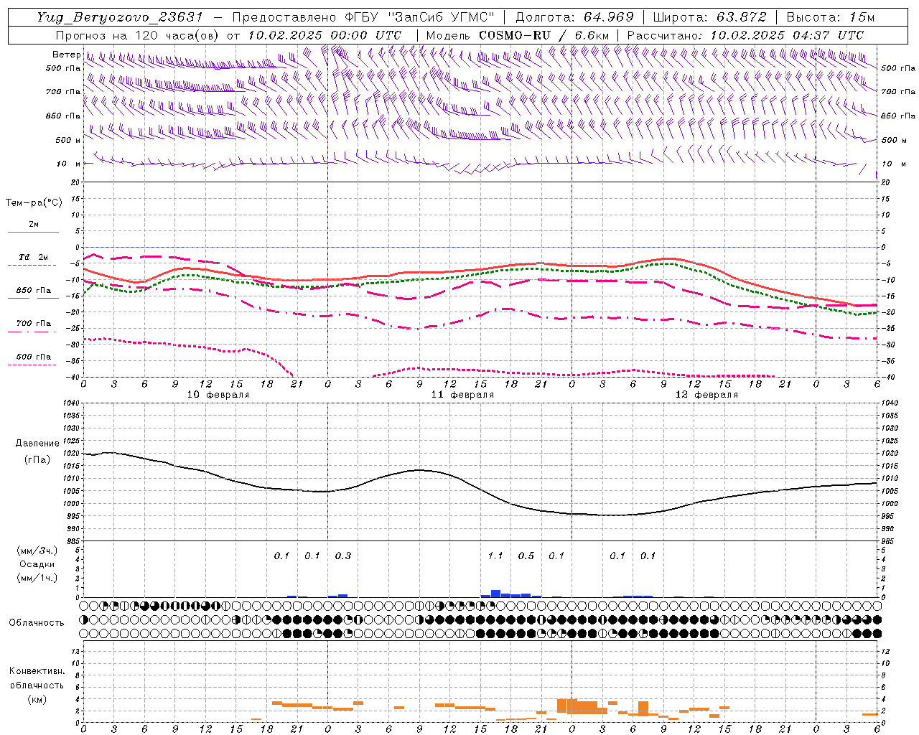Viewport: 919px width, 735px height.
Task: Click the '12 февраля' date label
Action: (x=706, y=395)
